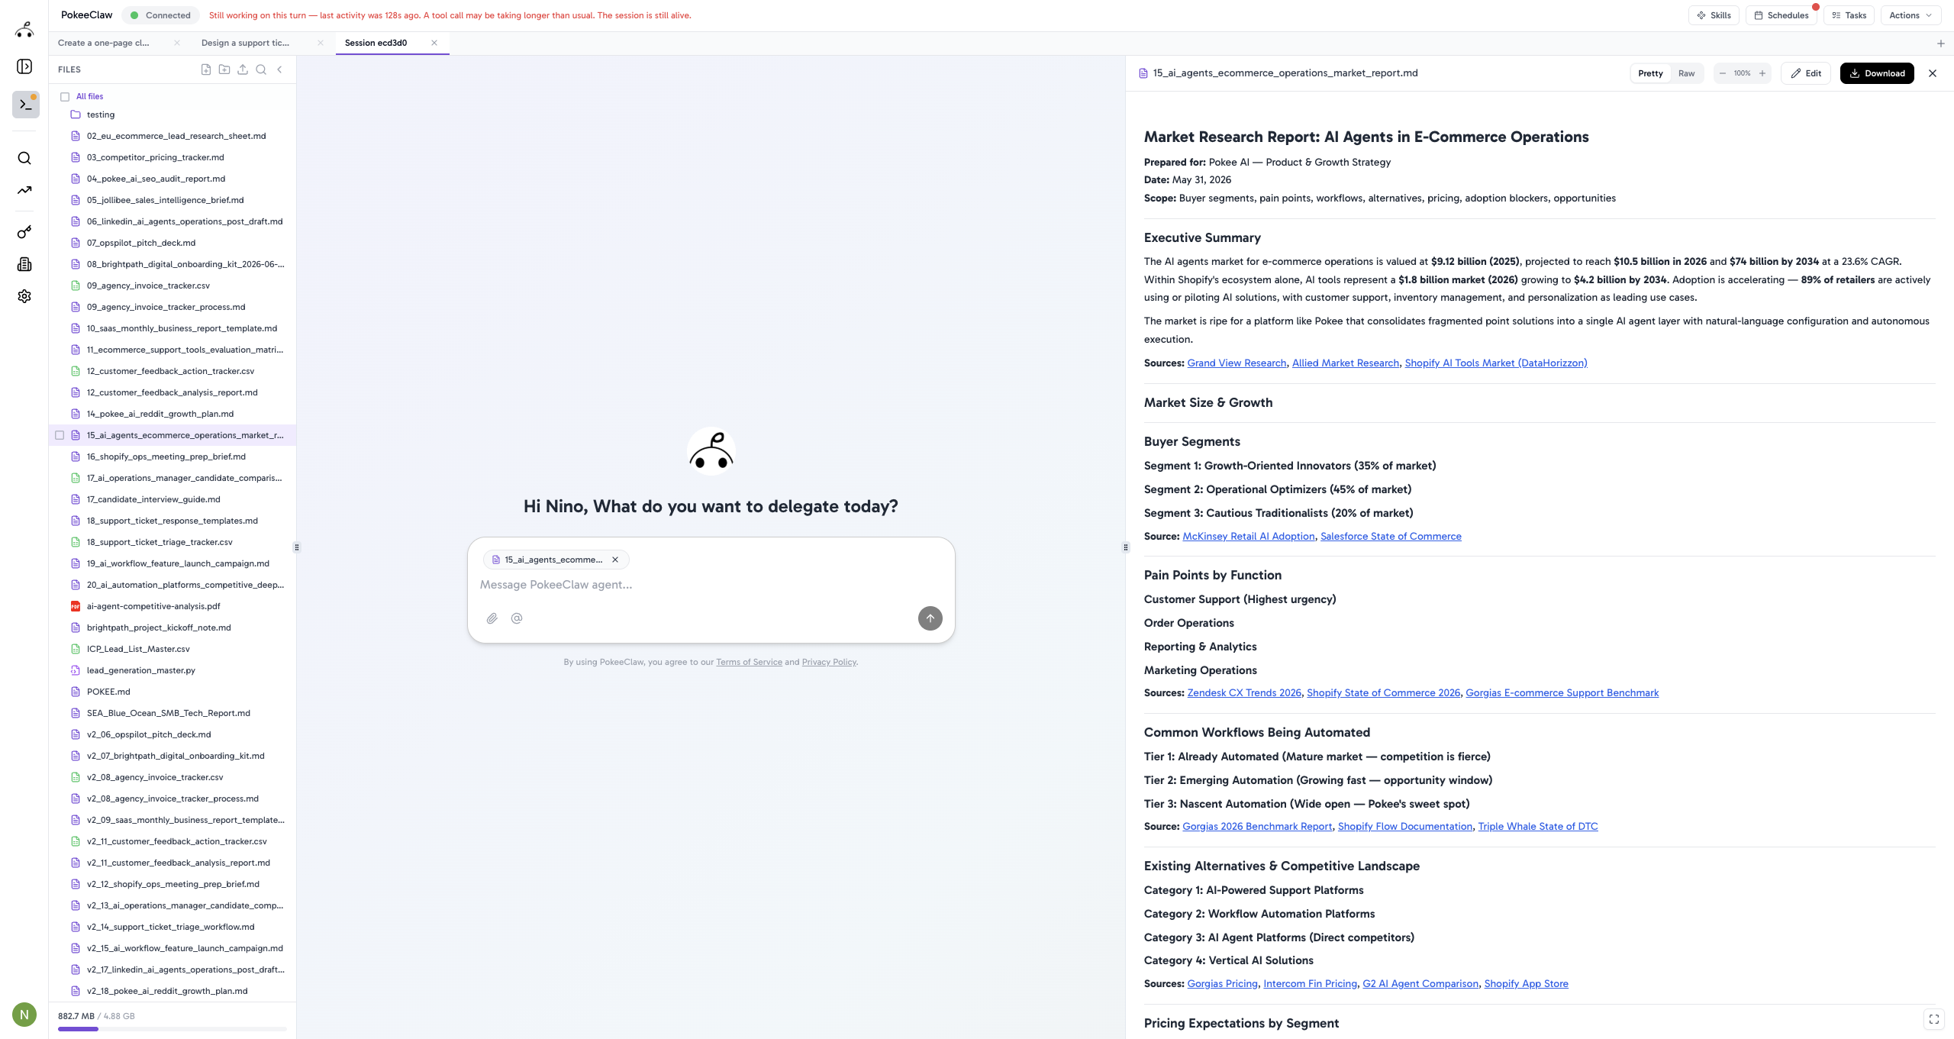Open the API keys icon in left rail
Viewport: 1954px width, 1039px height.
[x=24, y=232]
